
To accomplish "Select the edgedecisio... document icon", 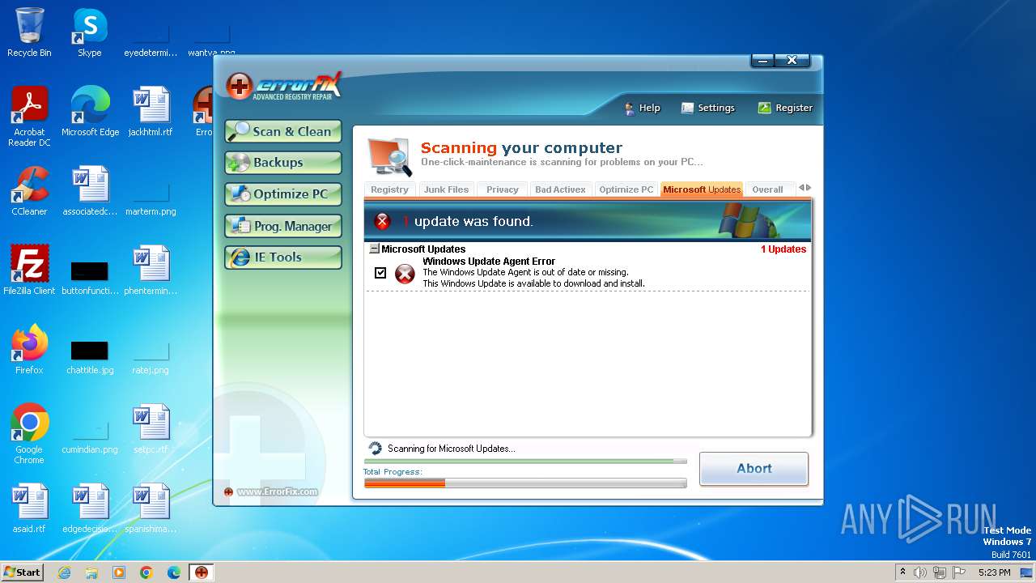I will click(90, 509).
